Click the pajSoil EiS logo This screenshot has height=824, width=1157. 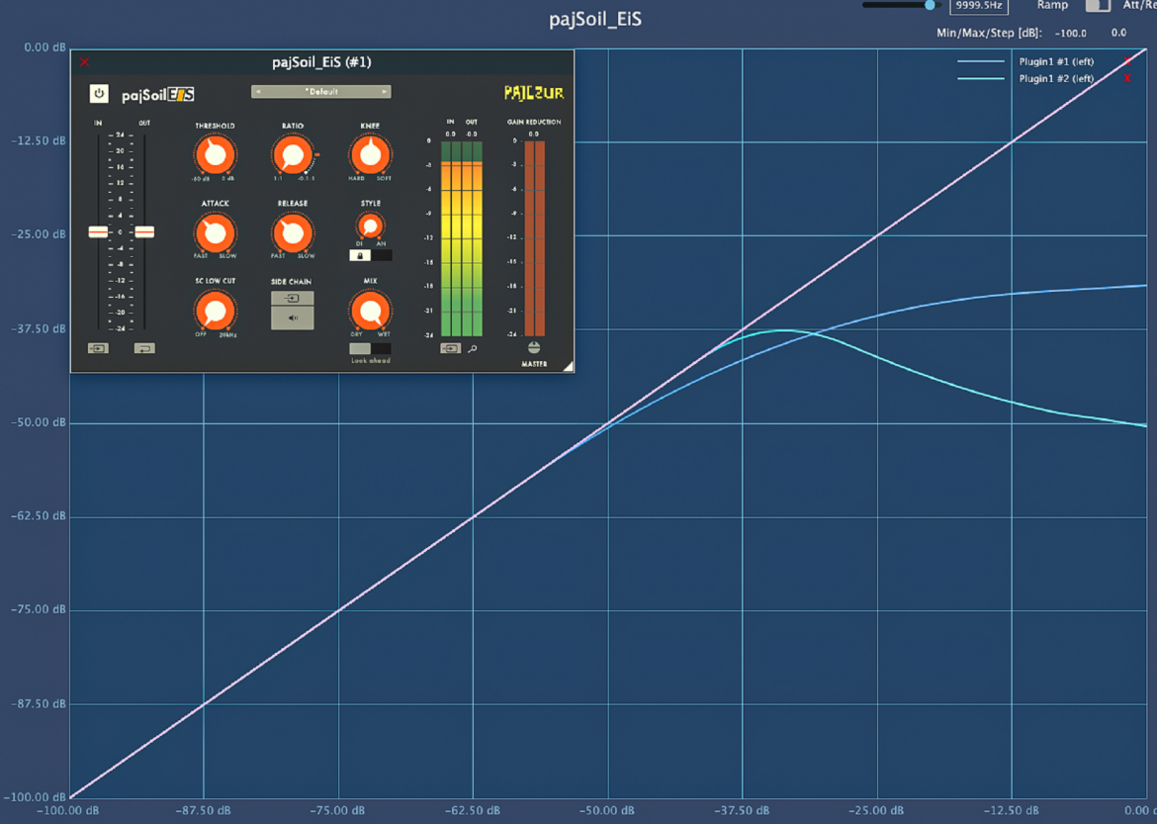[x=158, y=95]
